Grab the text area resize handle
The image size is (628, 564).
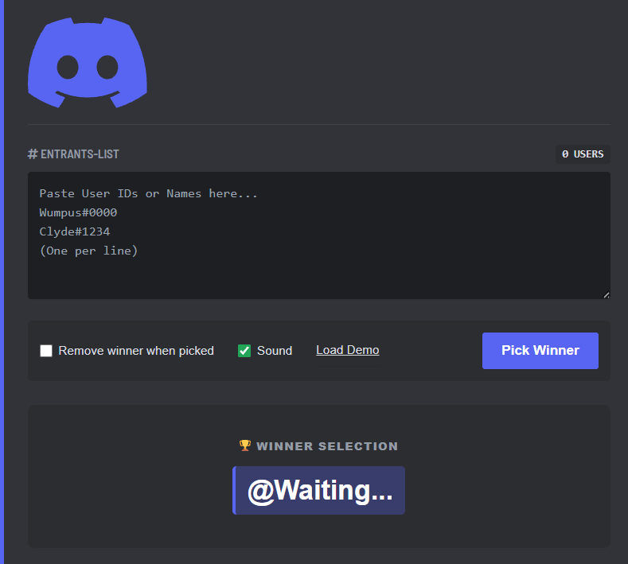(x=607, y=295)
